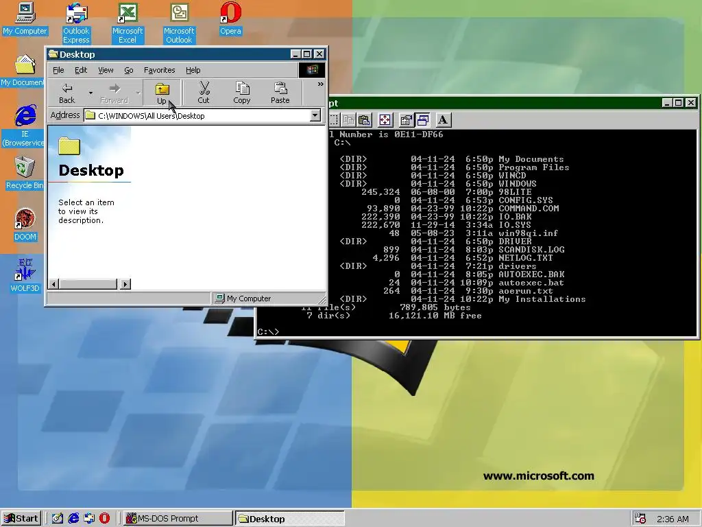Go Up one folder level
This screenshot has height=527, width=702.
click(162, 93)
